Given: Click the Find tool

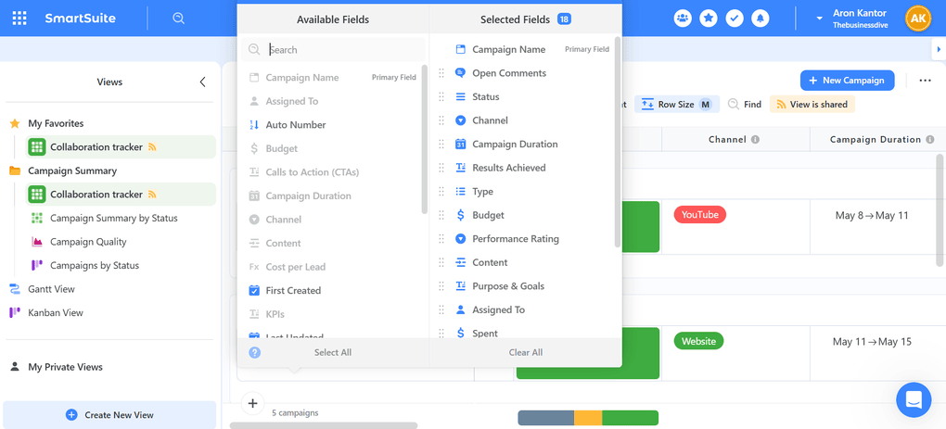Looking at the screenshot, I should (x=745, y=104).
